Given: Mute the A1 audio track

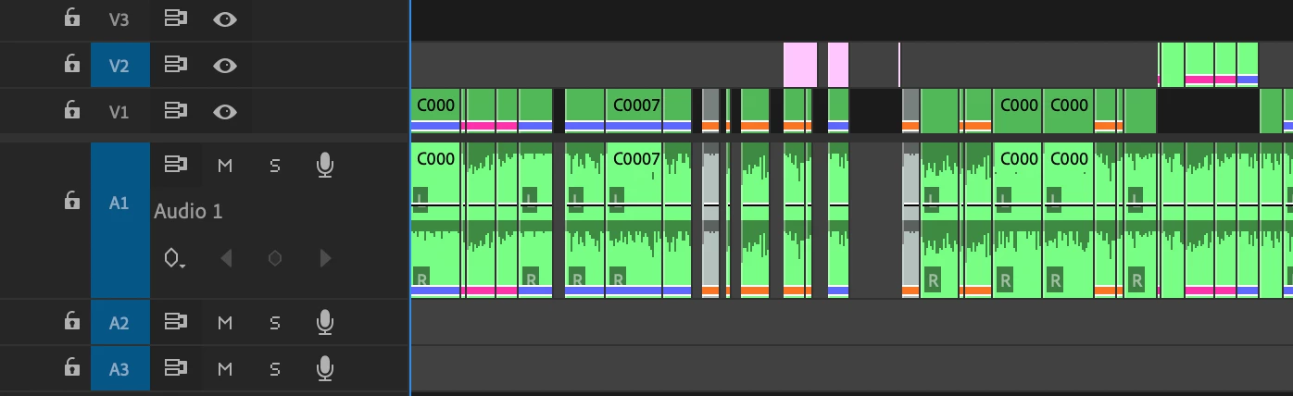Looking at the screenshot, I should pos(224,165).
